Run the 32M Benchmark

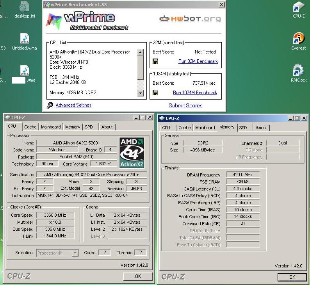point(198,61)
